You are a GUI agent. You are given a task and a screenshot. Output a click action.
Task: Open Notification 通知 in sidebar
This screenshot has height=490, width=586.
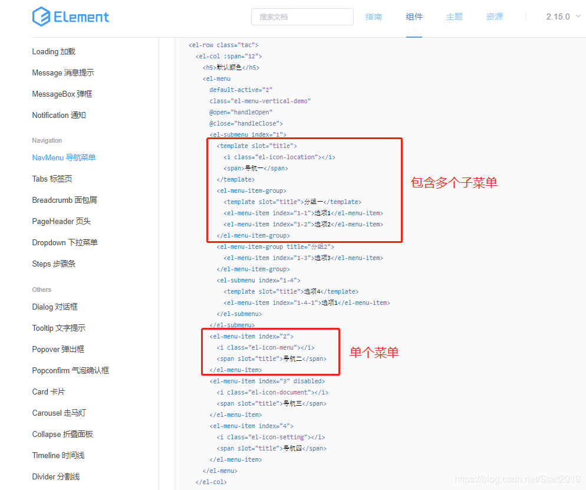[x=59, y=115]
